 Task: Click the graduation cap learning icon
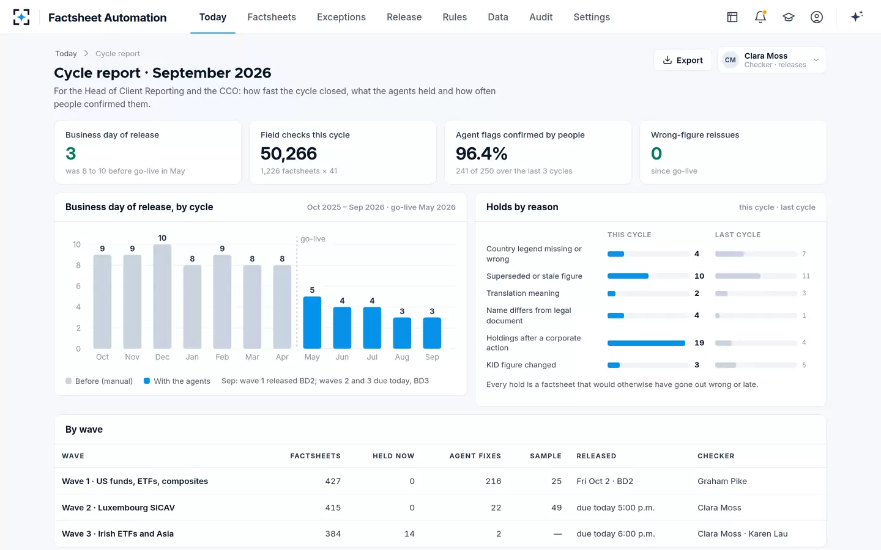tap(789, 17)
